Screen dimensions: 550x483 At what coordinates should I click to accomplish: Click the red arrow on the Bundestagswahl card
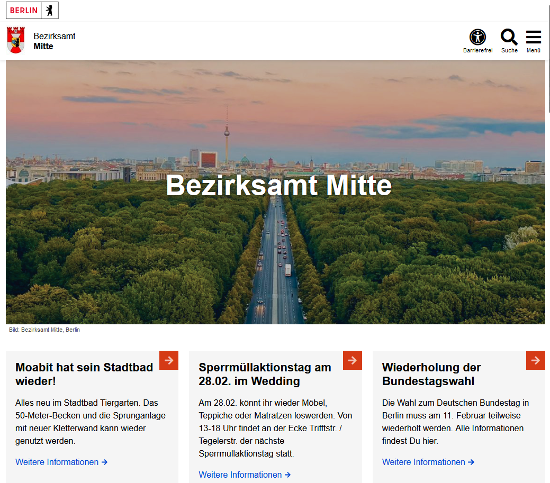(x=535, y=360)
